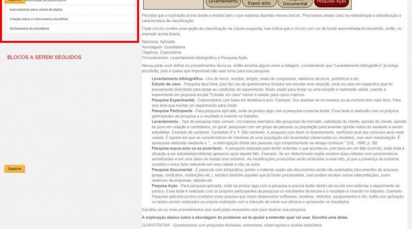Click bold 'Pesquisa Documental' term in list
Image resolution: width=412 pixels, height=229 pixels.
(172, 170)
